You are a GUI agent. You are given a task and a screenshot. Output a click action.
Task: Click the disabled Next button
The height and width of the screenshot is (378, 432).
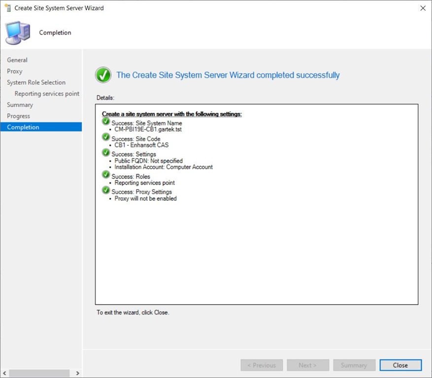(308, 365)
